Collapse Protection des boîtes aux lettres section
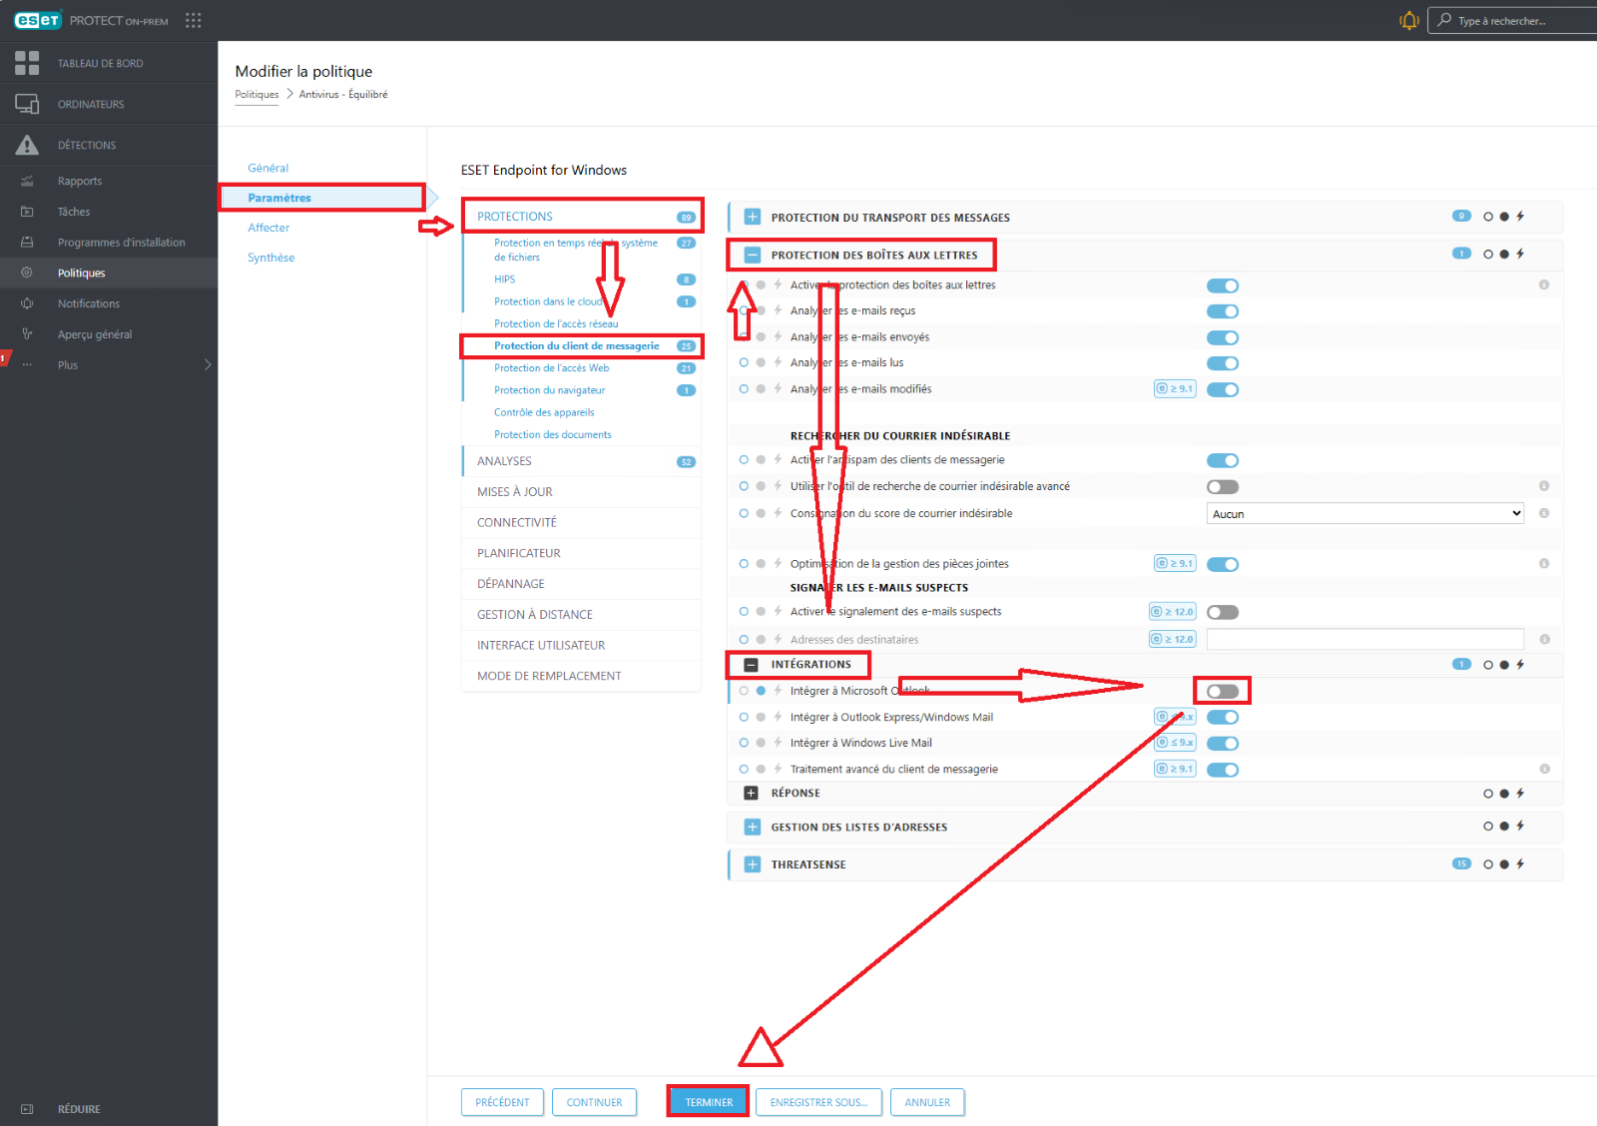 (x=753, y=255)
